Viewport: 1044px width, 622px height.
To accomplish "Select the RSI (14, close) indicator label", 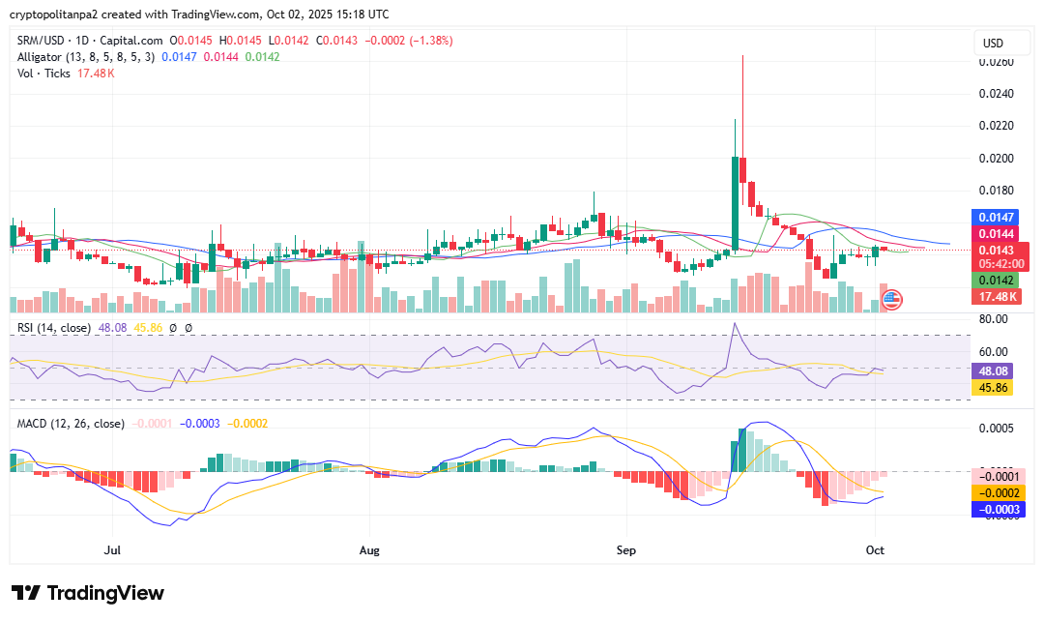I will (x=54, y=328).
